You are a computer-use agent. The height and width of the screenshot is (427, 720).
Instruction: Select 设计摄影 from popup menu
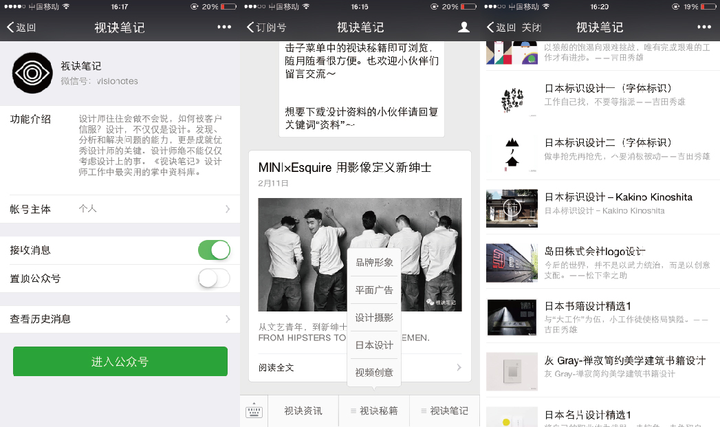tap(374, 318)
